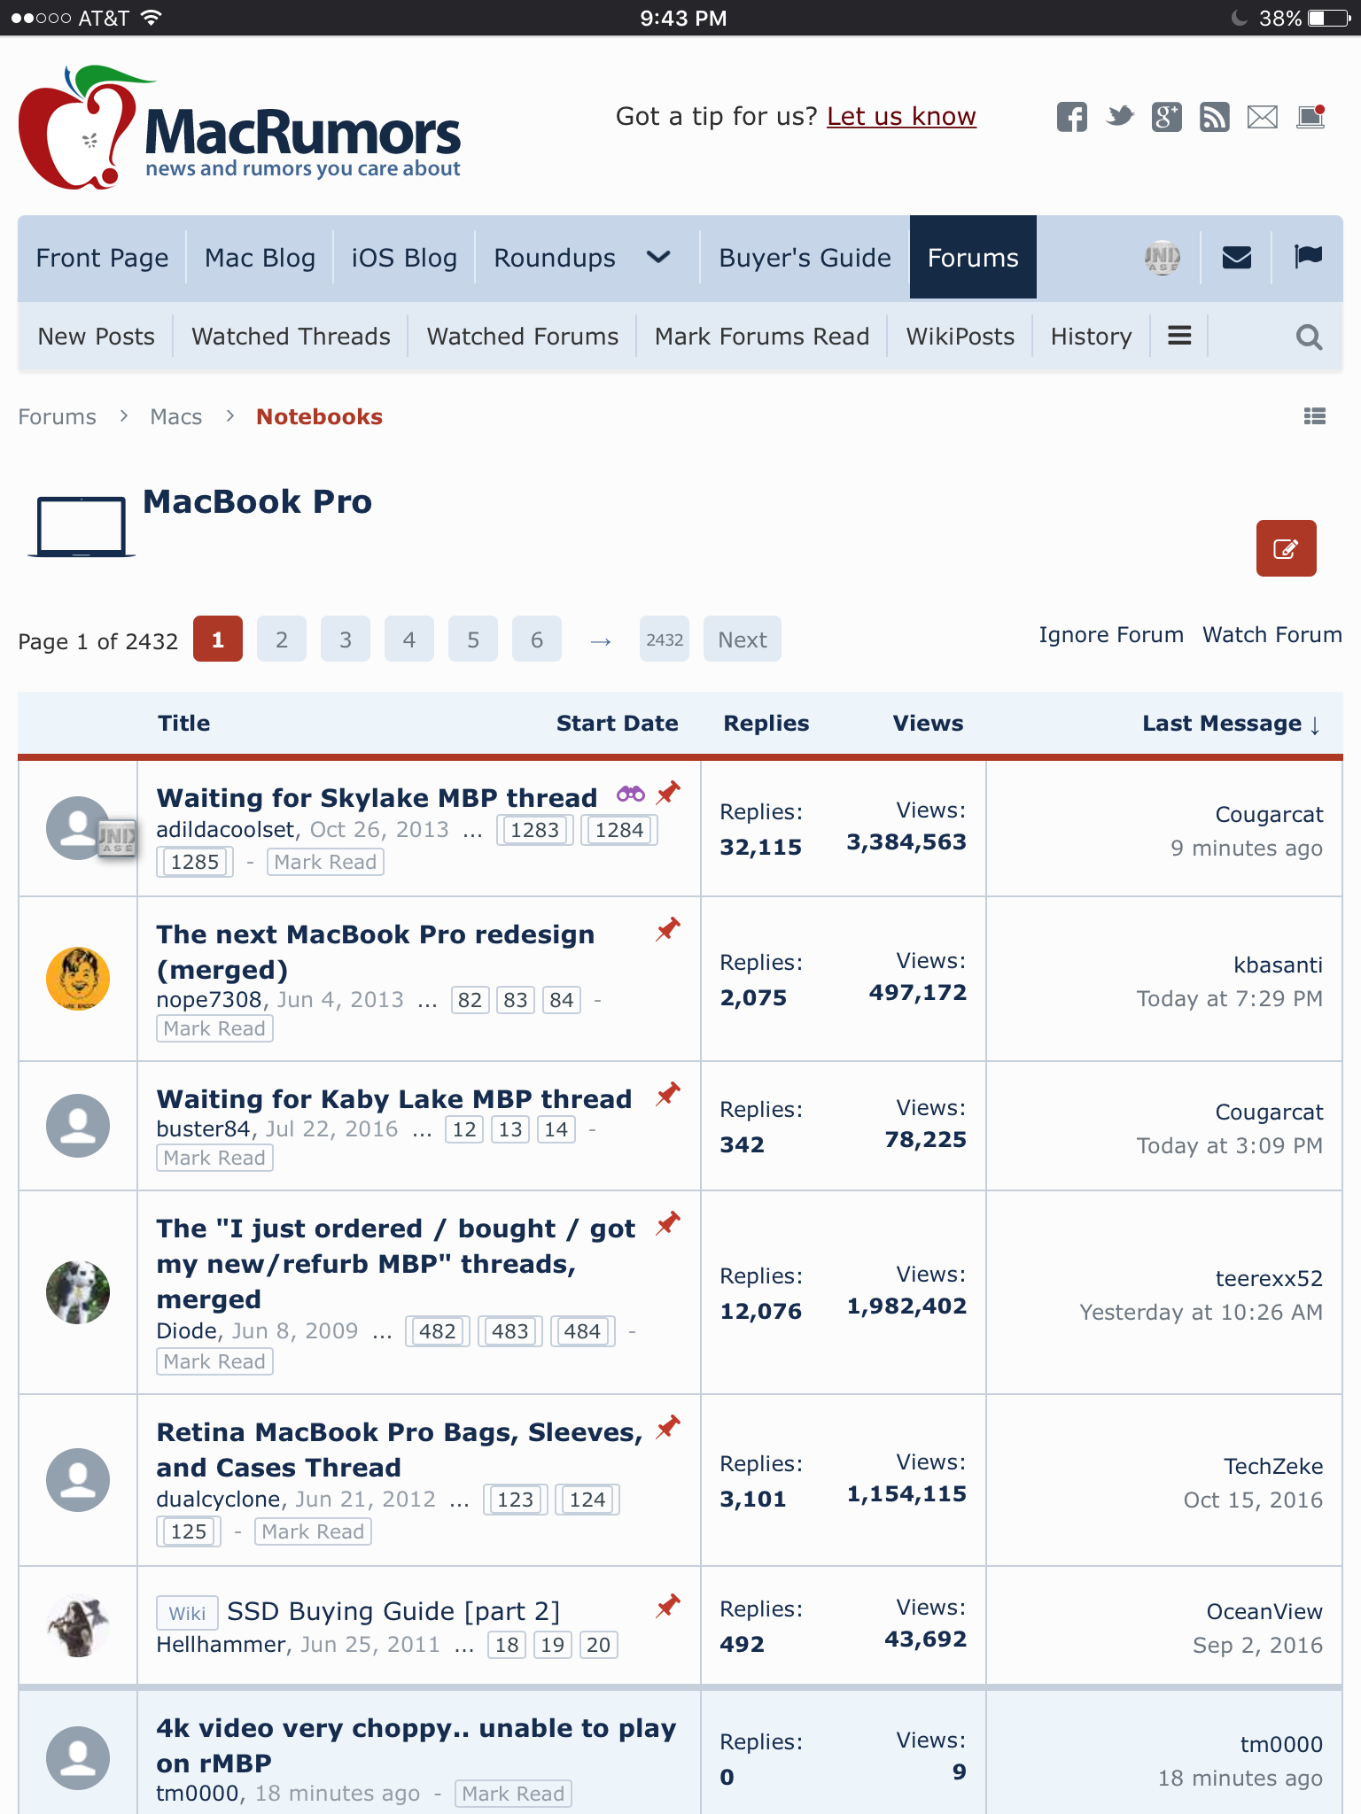Click the forum list icon beside breadcrumb

[1315, 416]
